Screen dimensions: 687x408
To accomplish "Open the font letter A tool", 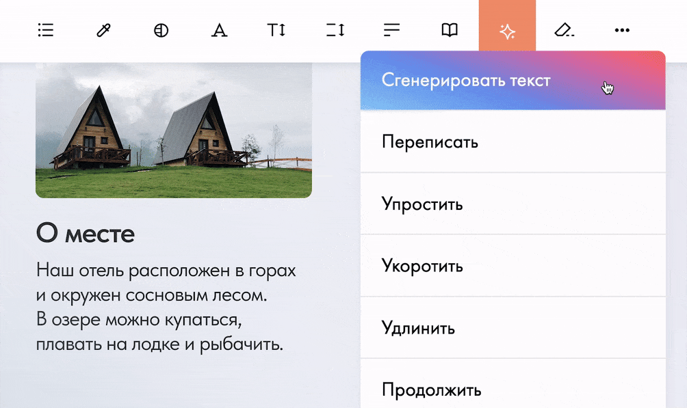I will tap(219, 30).
